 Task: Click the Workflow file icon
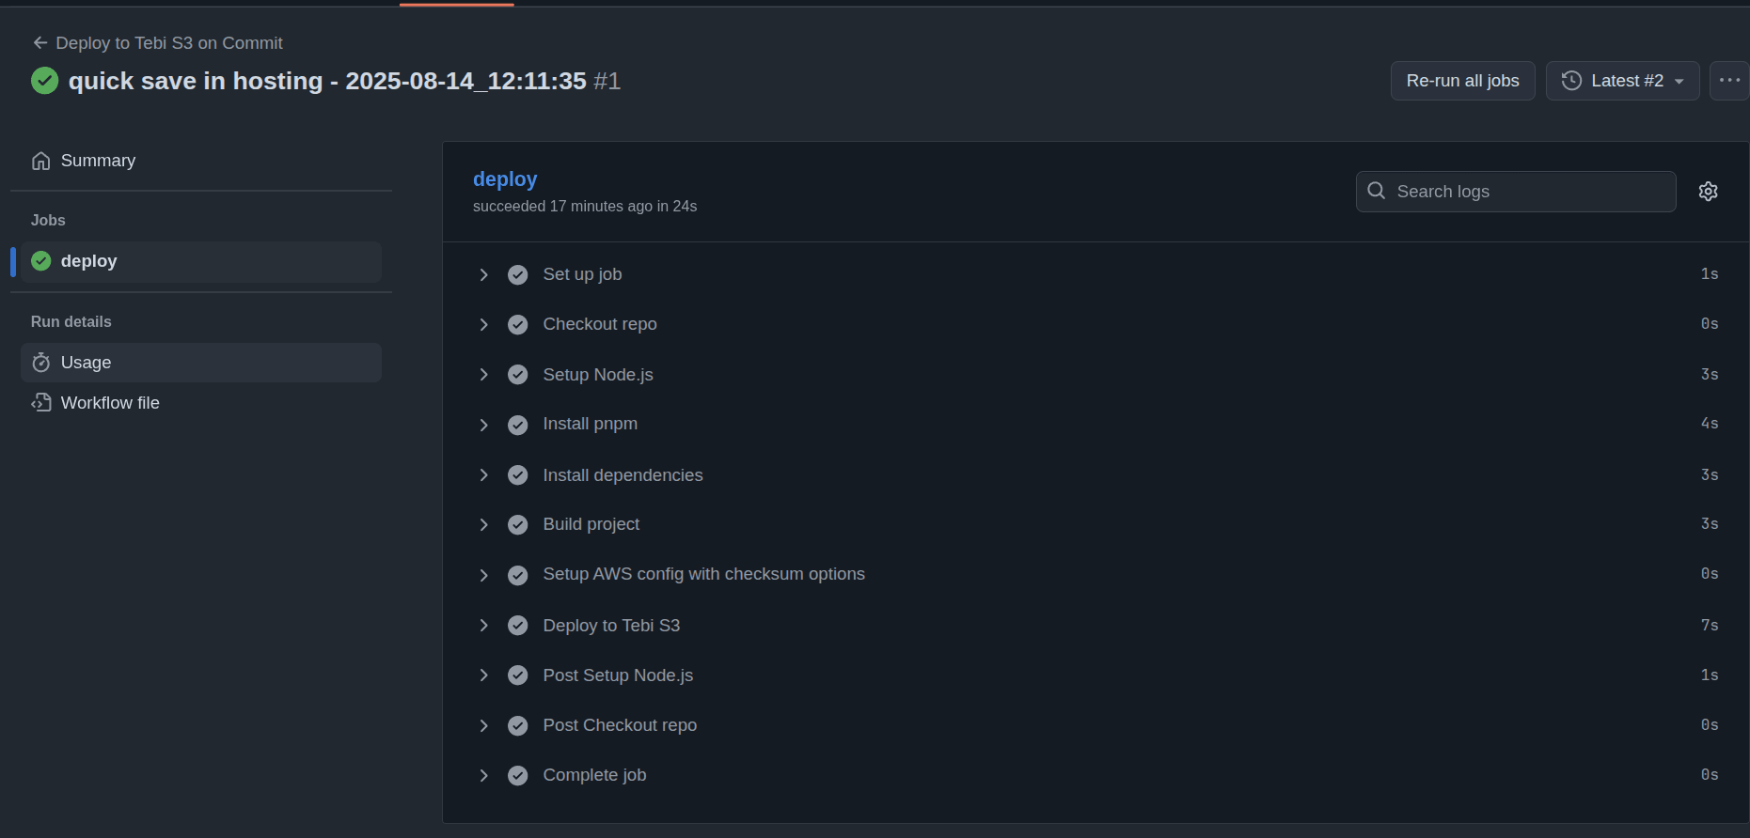point(40,403)
